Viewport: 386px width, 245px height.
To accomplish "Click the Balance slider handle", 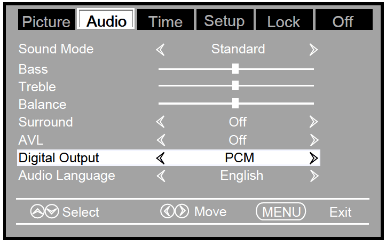I will (235, 104).
